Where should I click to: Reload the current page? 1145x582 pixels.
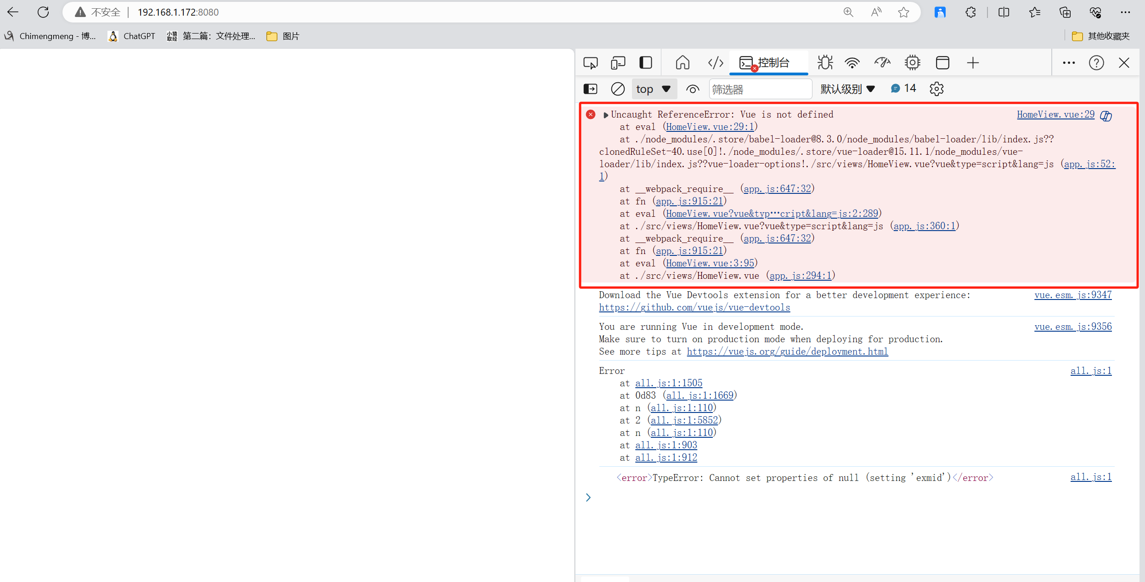coord(43,12)
